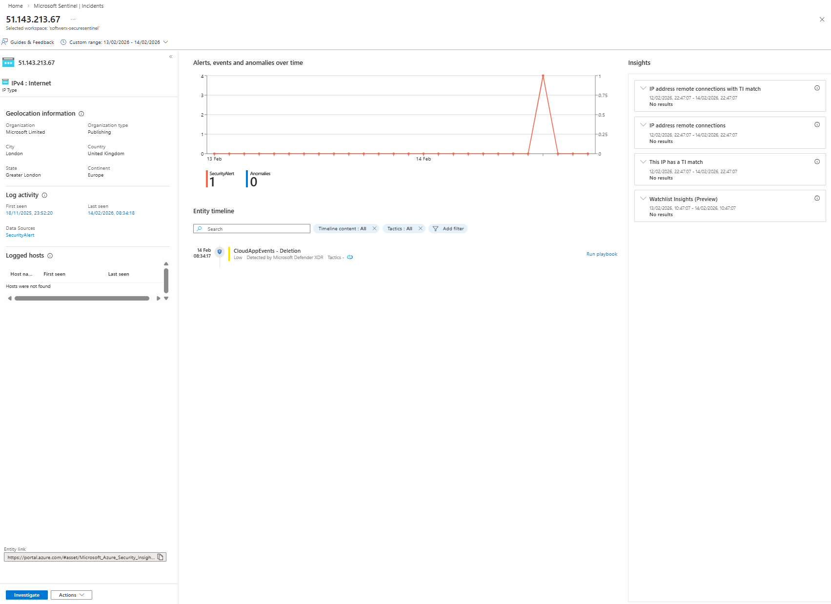Click the 'Hosts were not found' message
831x604 pixels.
28,286
